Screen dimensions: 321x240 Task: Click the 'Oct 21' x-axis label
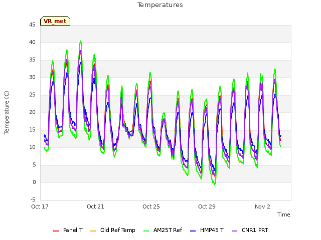point(95,206)
